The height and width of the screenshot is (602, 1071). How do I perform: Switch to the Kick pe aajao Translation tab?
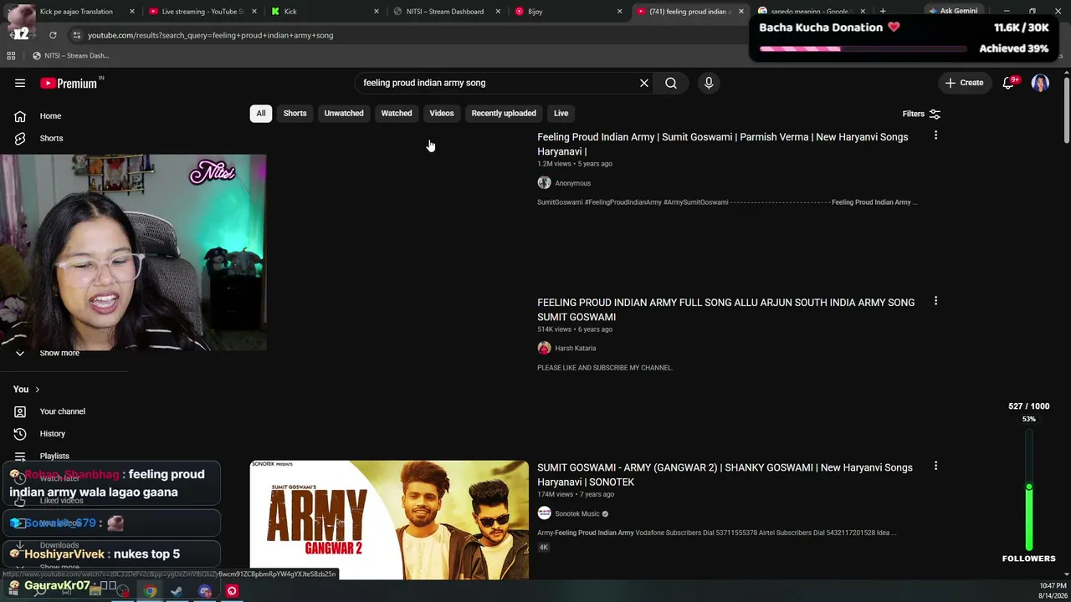click(75, 12)
